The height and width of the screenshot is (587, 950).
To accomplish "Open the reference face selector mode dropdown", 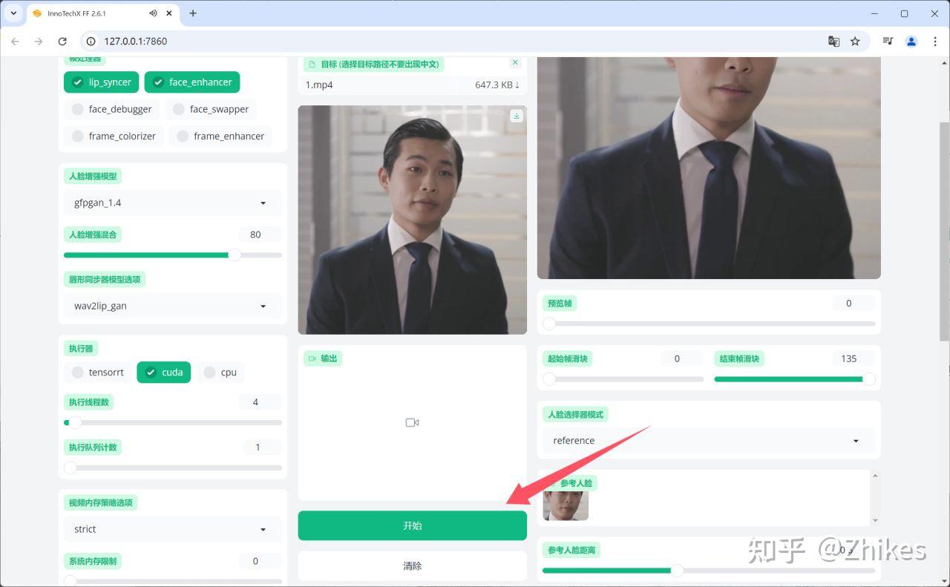I will click(x=708, y=440).
